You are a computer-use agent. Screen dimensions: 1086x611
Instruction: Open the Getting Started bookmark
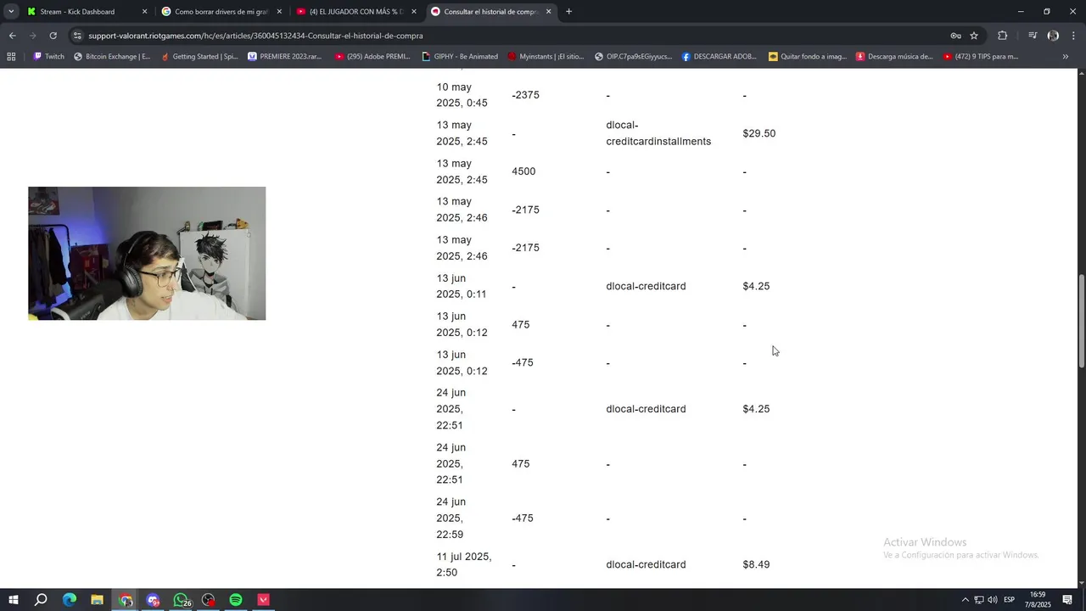coord(199,57)
